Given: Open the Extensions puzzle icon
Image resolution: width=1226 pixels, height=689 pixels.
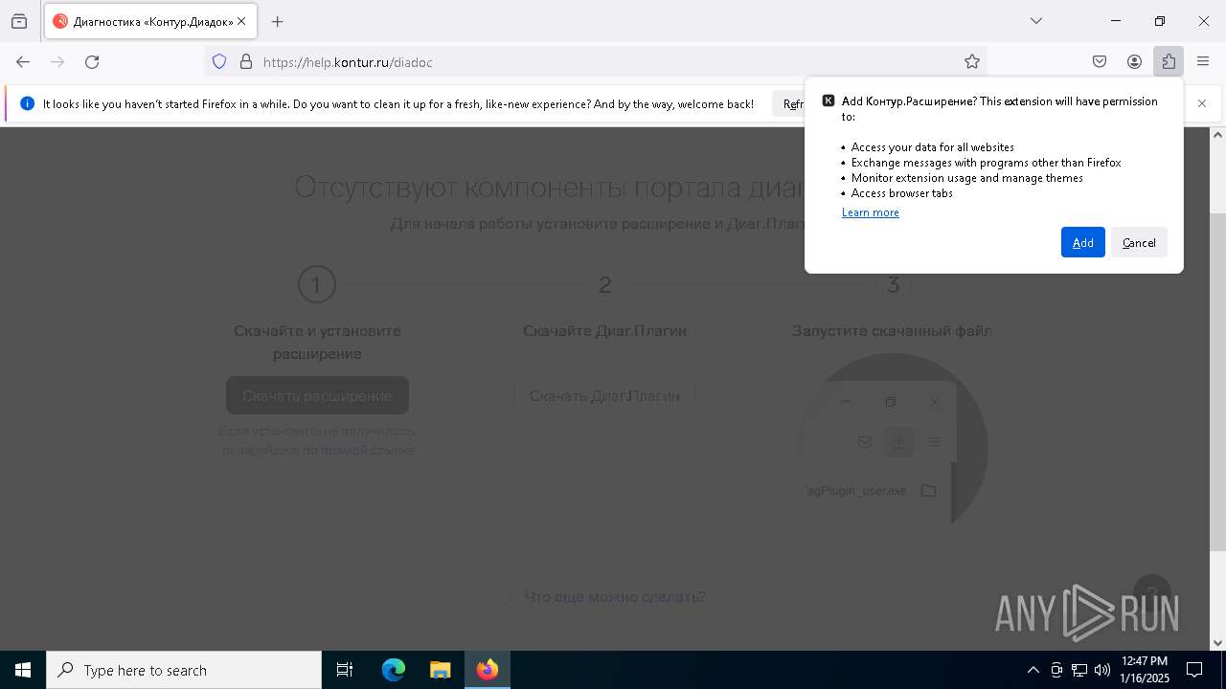Looking at the screenshot, I should (1169, 62).
